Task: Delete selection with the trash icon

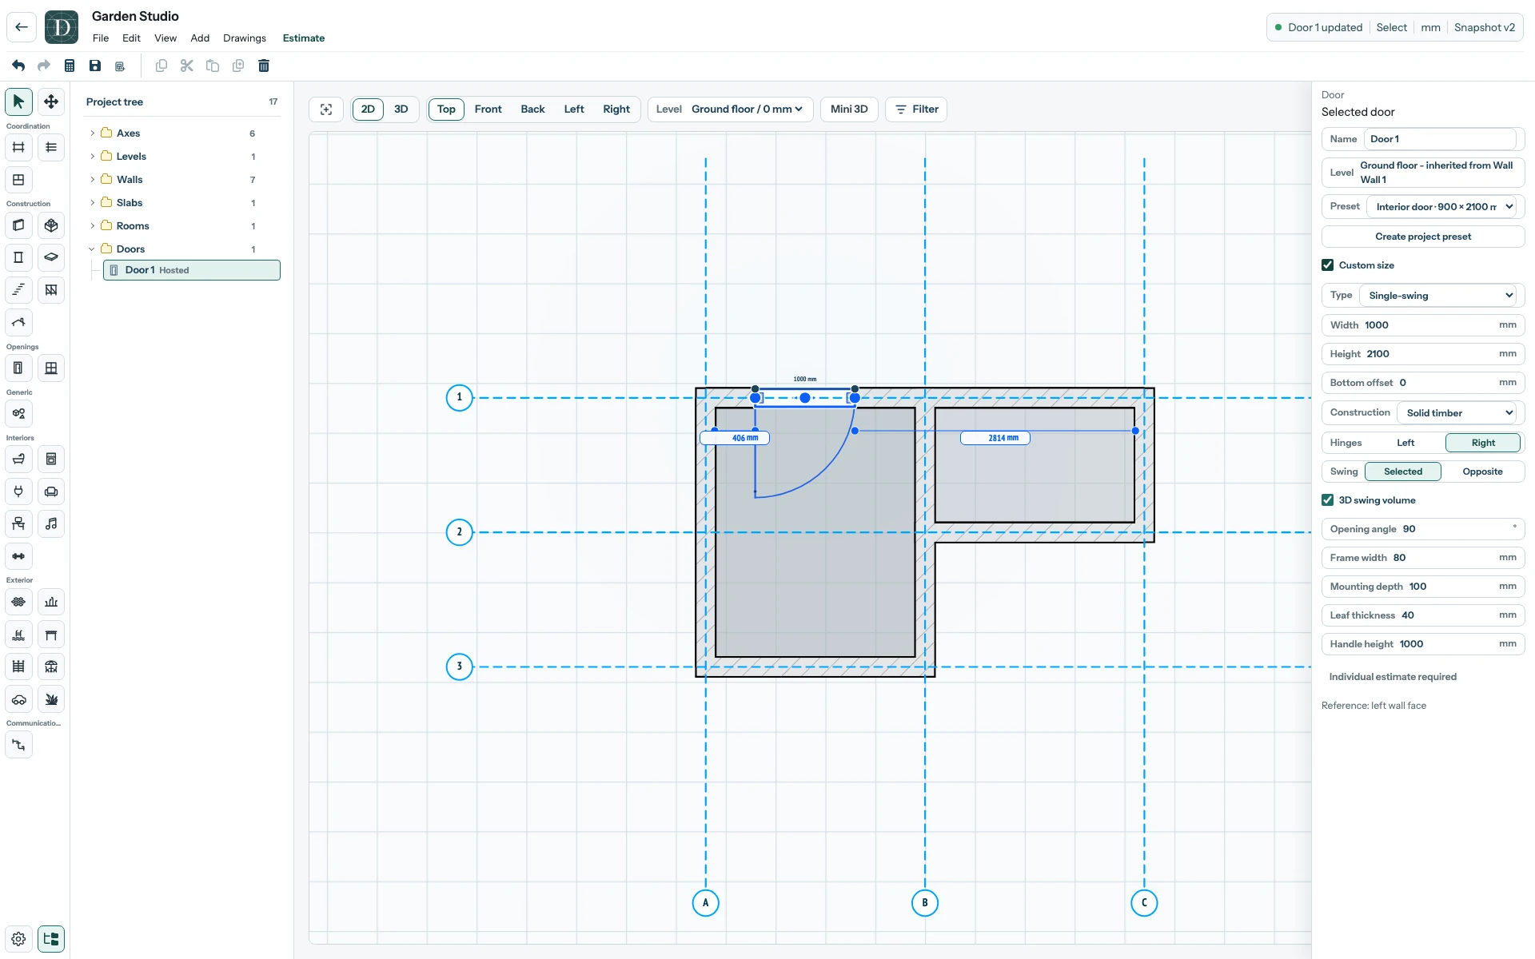Action: coord(264,66)
